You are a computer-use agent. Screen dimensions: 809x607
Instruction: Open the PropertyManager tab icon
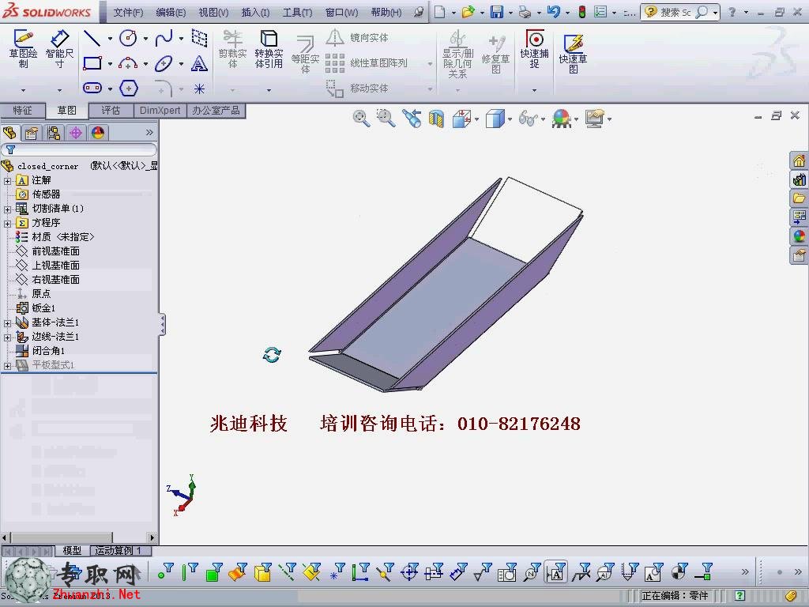(x=32, y=133)
